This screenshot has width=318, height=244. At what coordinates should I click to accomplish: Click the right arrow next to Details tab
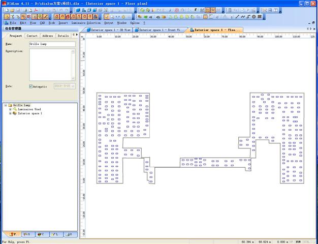(x=77, y=35)
